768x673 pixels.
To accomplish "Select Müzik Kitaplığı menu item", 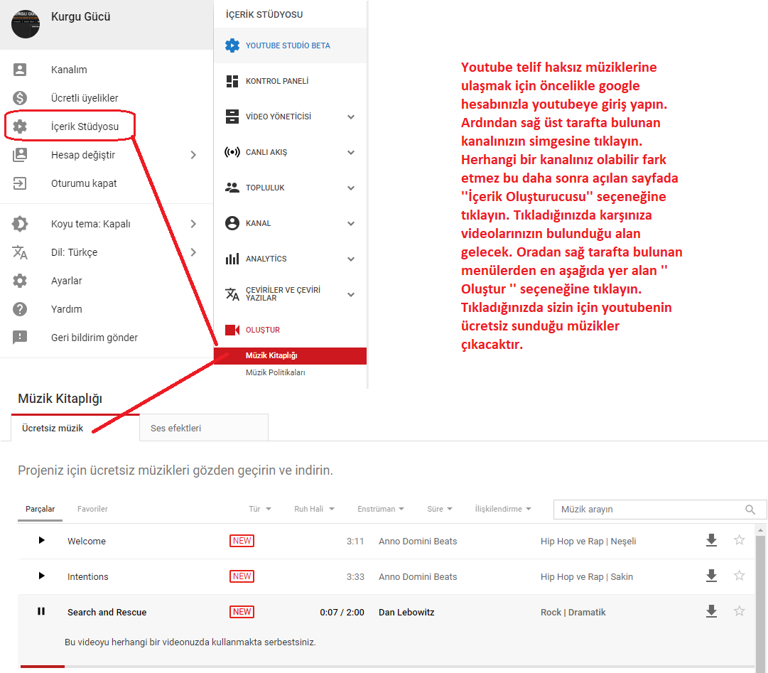I will pos(290,355).
